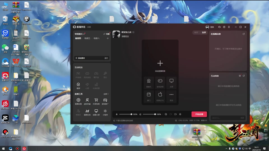Screen dimensions: 269x151
Task: Open 互动消息 settings gear icon
Action: pyautogui.click(x=240, y=76)
